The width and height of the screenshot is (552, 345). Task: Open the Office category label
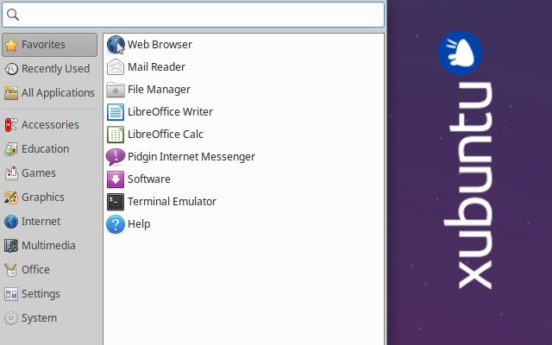pyautogui.click(x=35, y=270)
